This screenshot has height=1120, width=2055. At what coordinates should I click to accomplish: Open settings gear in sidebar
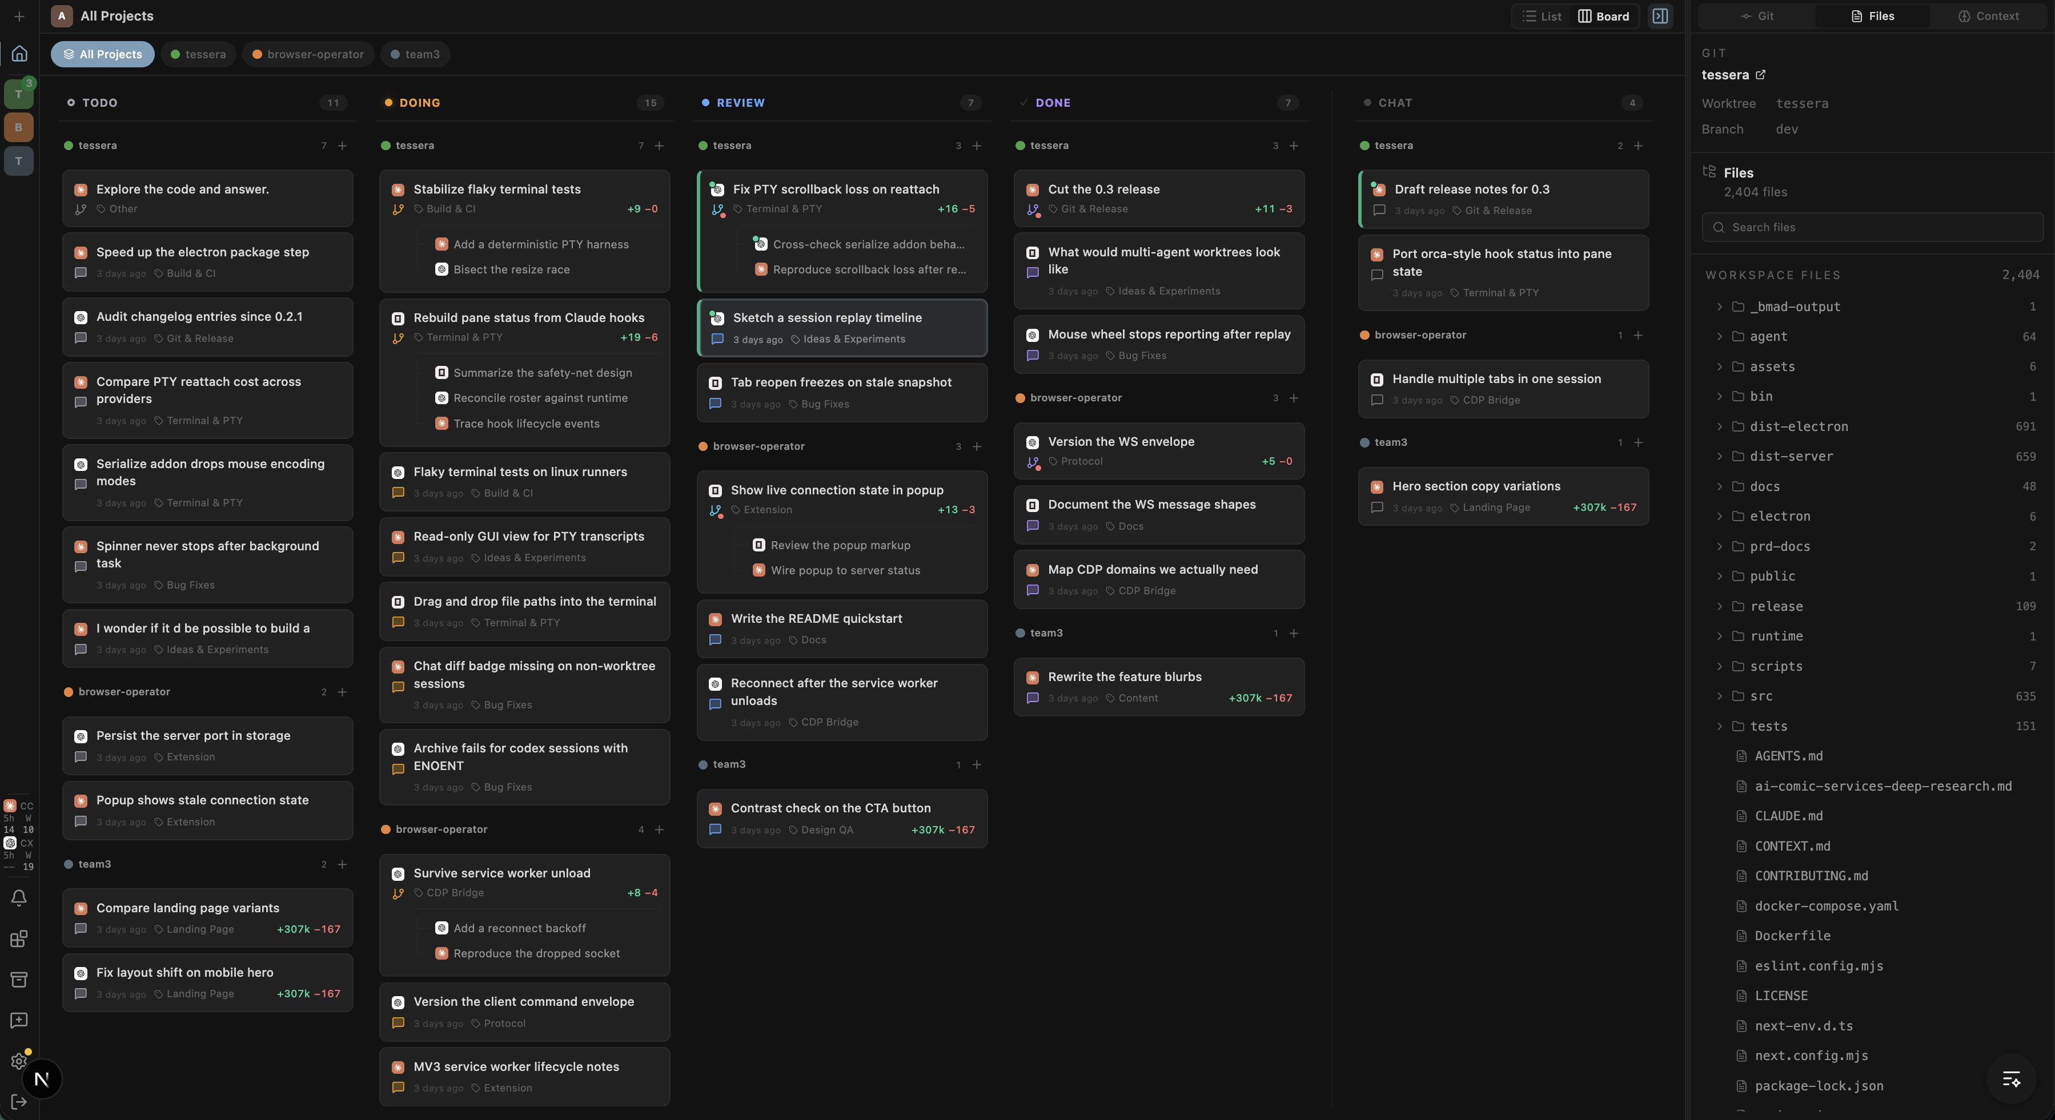tap(19, 1061)
